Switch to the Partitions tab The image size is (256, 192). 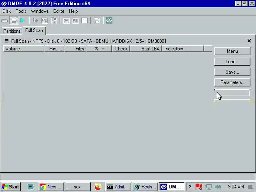pyautogui.click(x=12, y=31)
